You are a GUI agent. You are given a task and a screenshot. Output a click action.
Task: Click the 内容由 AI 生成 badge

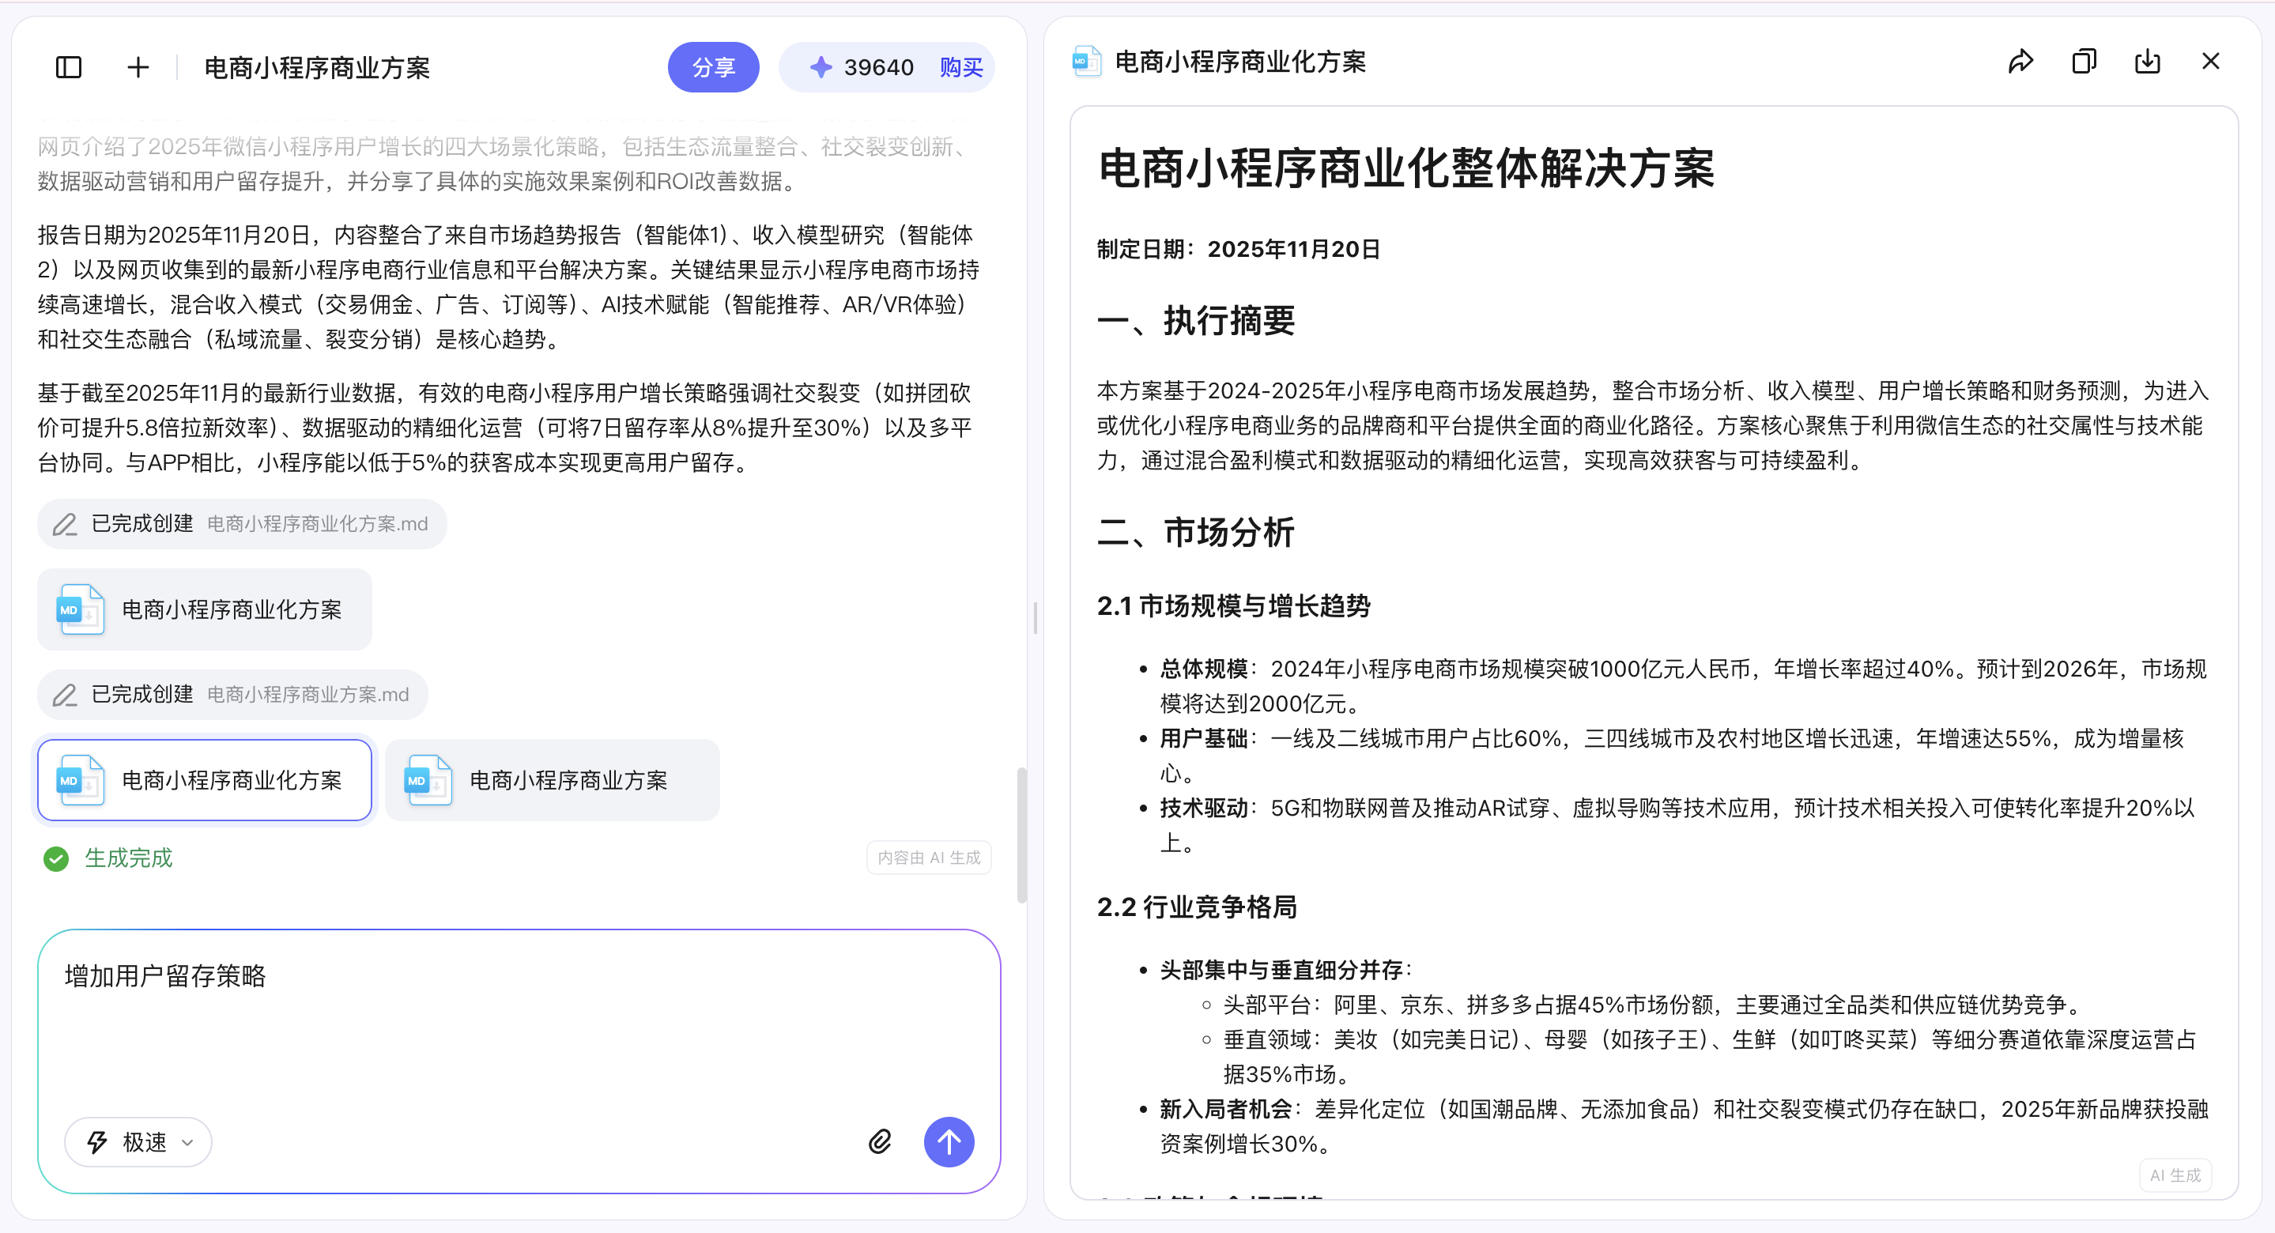coord(928,858)
